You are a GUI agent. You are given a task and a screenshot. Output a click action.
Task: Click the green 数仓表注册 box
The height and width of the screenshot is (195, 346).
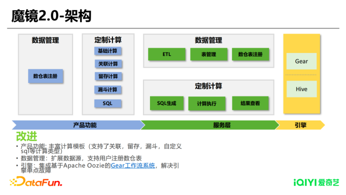[x=250, y=54]
